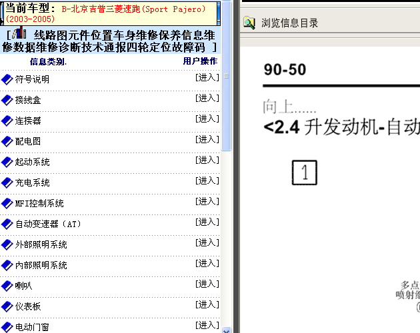Open [进入] link for 符号说明
The image size is (420, 333).
(207, 77)
